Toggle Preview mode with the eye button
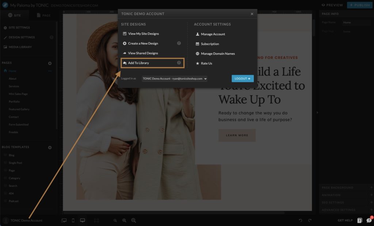374x226 pixels. tap(332, 5)
